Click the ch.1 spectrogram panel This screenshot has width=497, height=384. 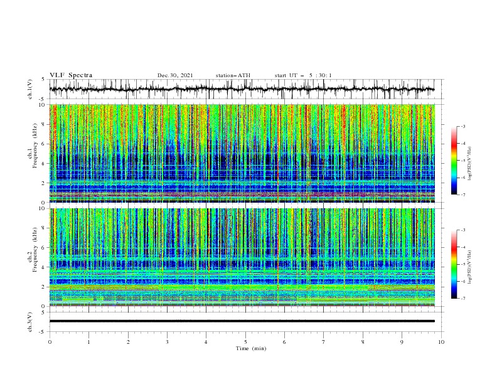242,153
